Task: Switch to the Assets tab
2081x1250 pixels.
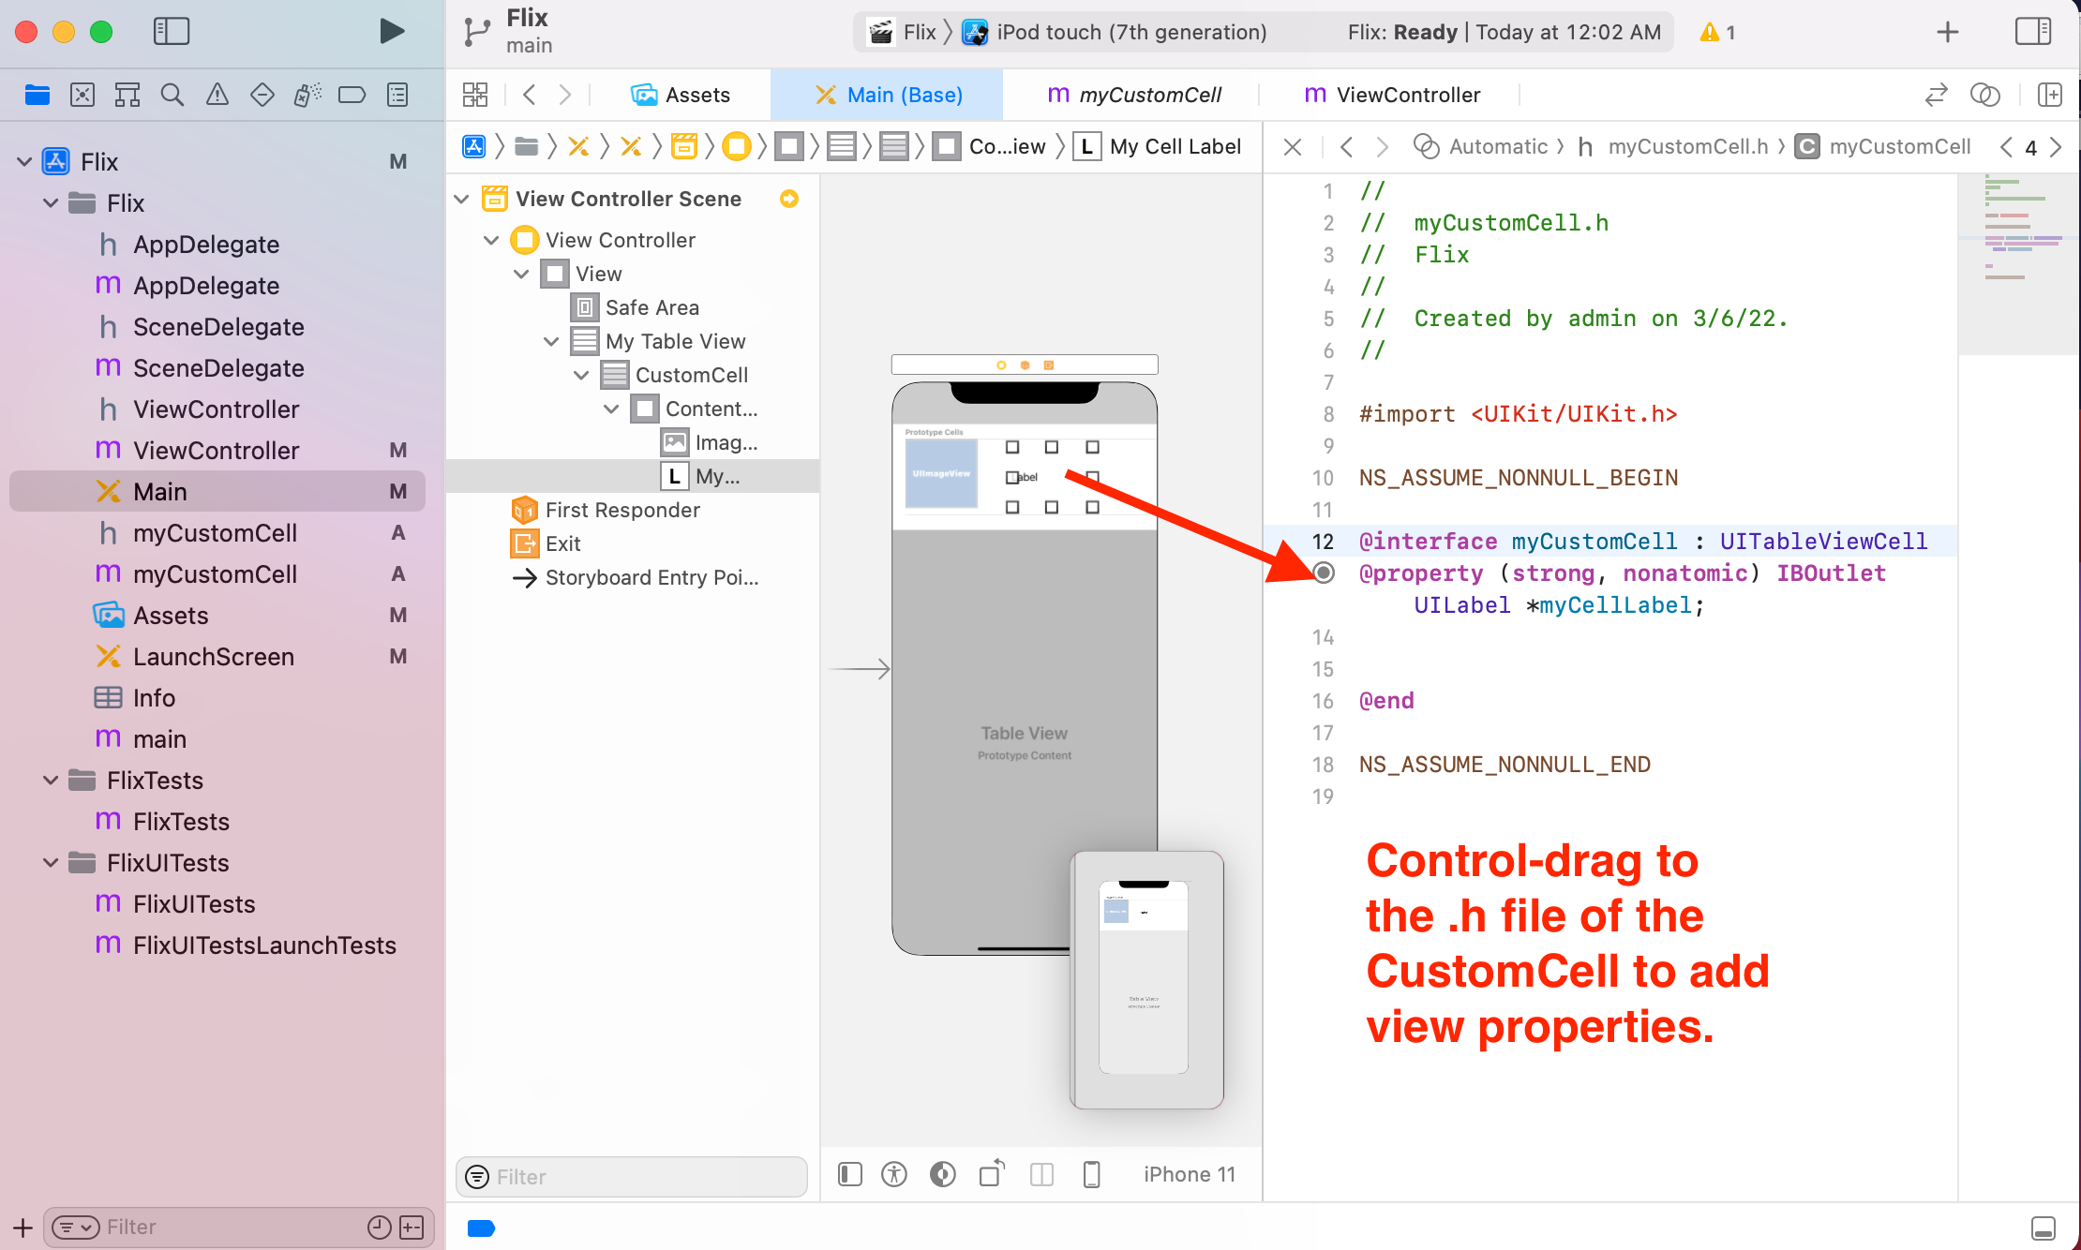Action: coord(681,95)
